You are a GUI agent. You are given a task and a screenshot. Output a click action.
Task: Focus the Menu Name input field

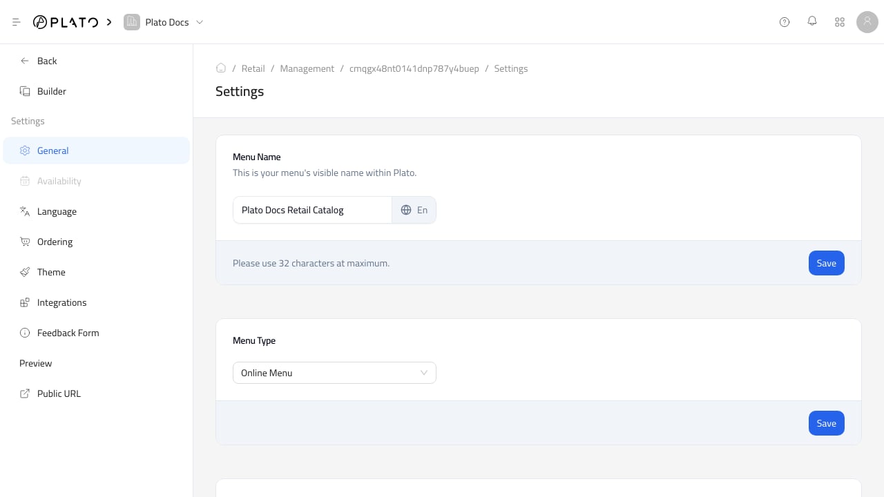[312, 210]
